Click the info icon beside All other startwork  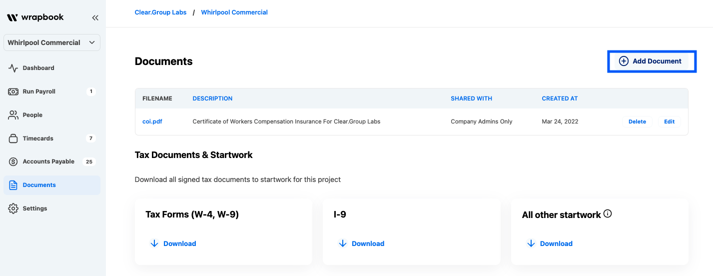click(608, 214)
